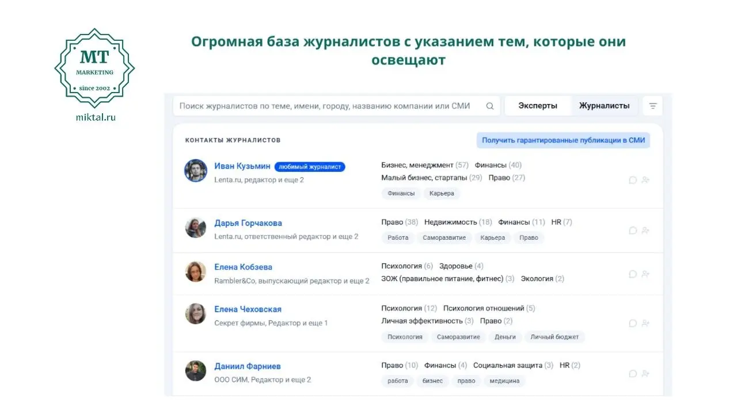737x414 pixels.
Task: Select the Право (10) topic
Action: (400, 365)
